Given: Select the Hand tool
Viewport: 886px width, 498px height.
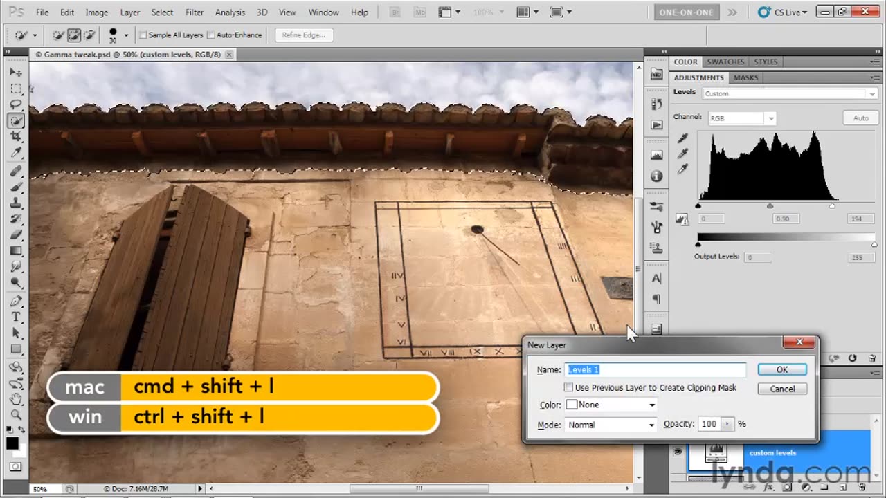Looking at the screenshot, I should [x=16, y=399].
